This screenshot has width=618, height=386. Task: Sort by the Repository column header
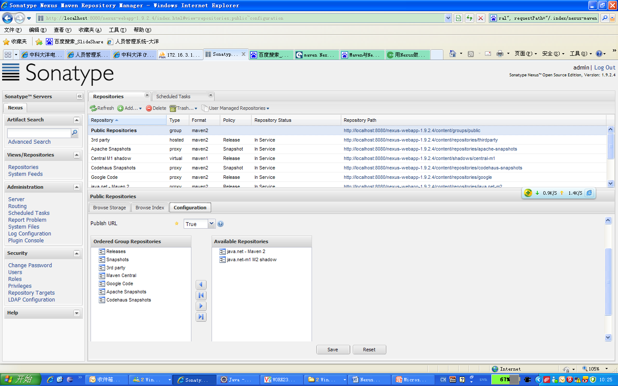pyautogui.click(x=127, y=120)
